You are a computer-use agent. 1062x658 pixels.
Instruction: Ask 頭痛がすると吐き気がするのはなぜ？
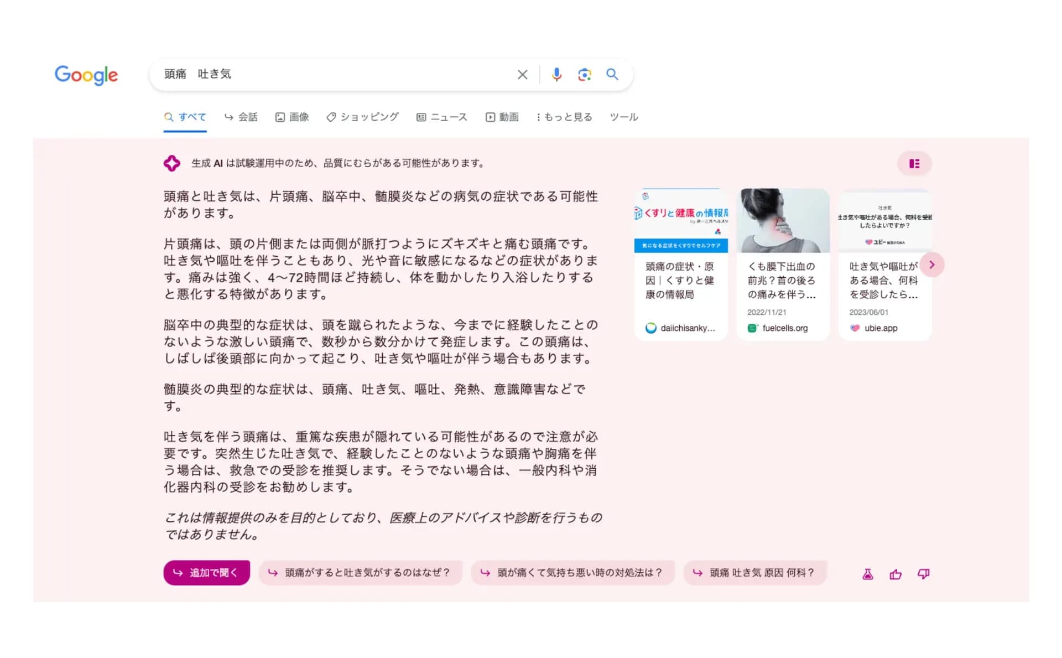coord(361,573)
